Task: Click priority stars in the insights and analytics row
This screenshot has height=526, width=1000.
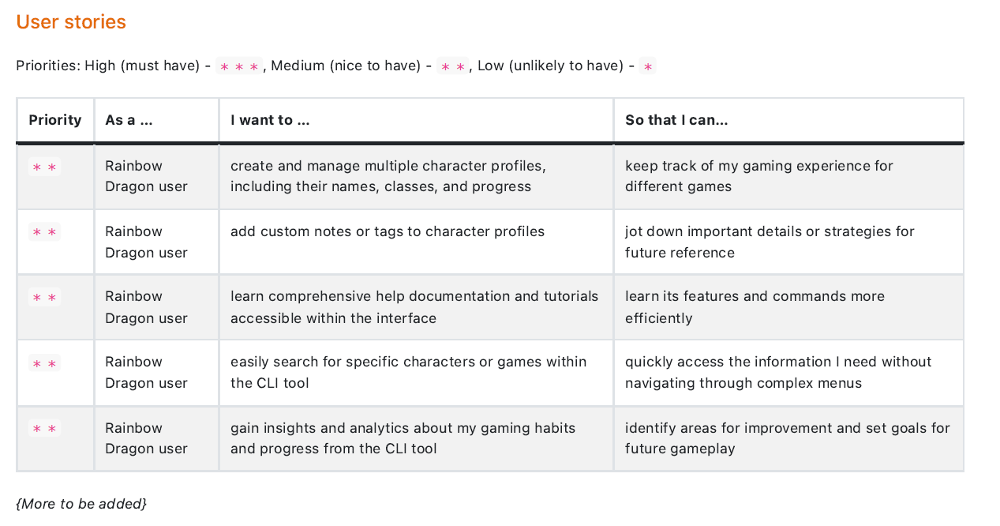Action: click(44, 429)
